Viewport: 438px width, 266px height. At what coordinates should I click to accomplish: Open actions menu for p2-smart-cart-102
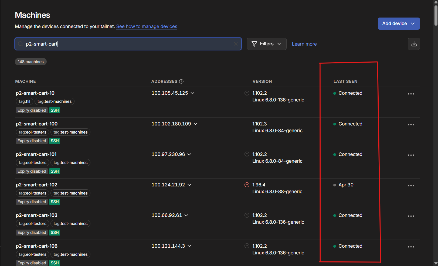(x=411, y=186)
